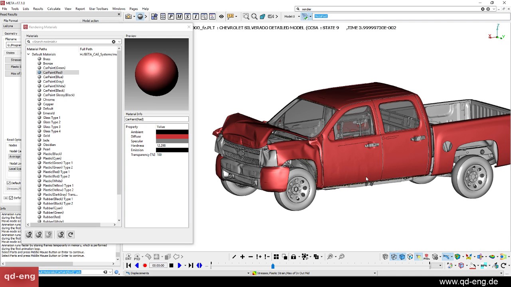Click the Specular gray color swatch
511x287 pixels.
[x=172, y=141]
